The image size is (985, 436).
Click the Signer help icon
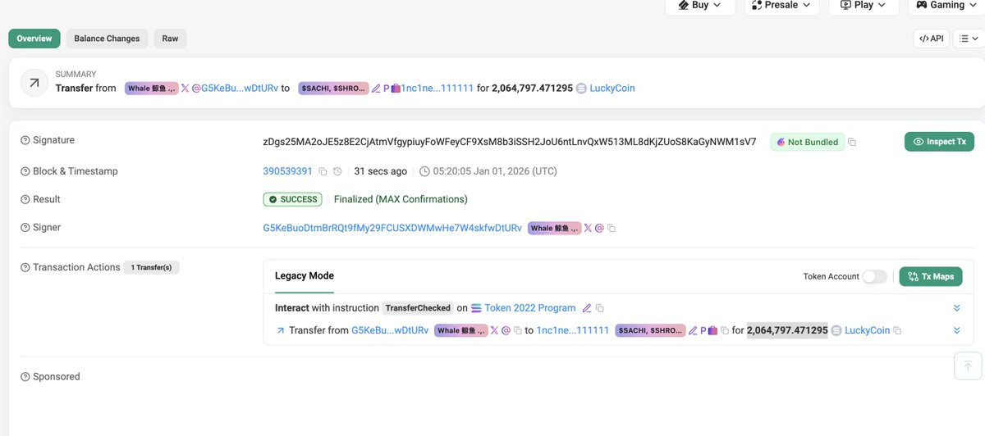click(25, 227)
